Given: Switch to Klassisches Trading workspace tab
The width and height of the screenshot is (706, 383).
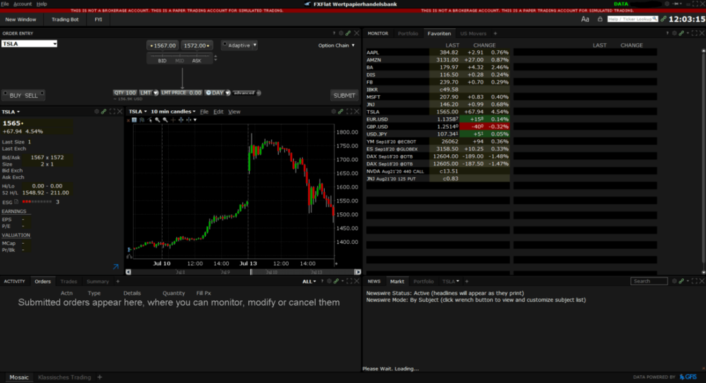Looking at the screenshot, I should coord(64,377).
